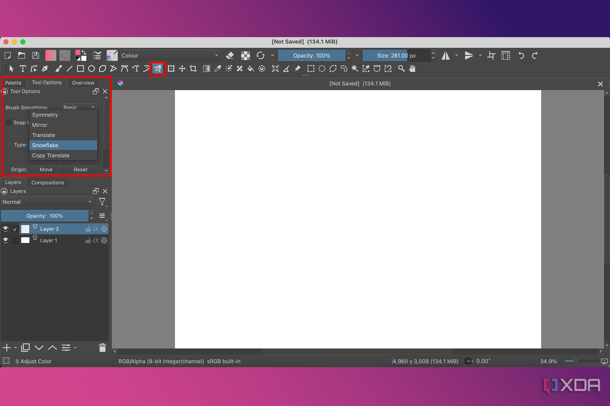Toggle lock on Layer 2
This screenshot has width=610, height=406.
click(88, 229)
